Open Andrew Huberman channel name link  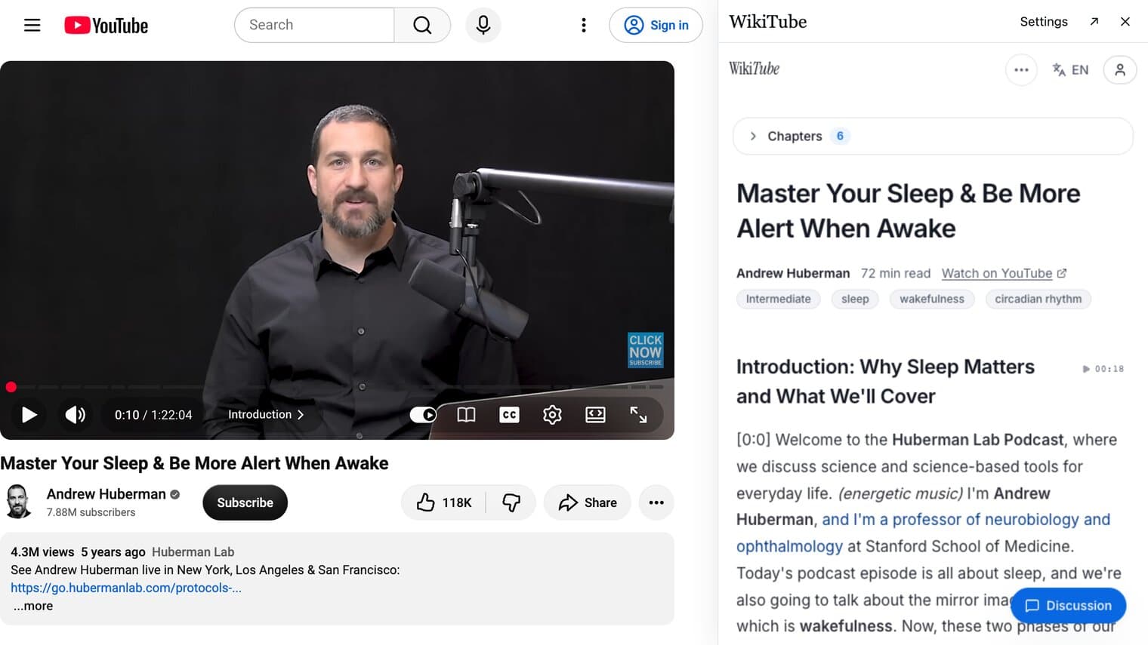coord(106,494)
